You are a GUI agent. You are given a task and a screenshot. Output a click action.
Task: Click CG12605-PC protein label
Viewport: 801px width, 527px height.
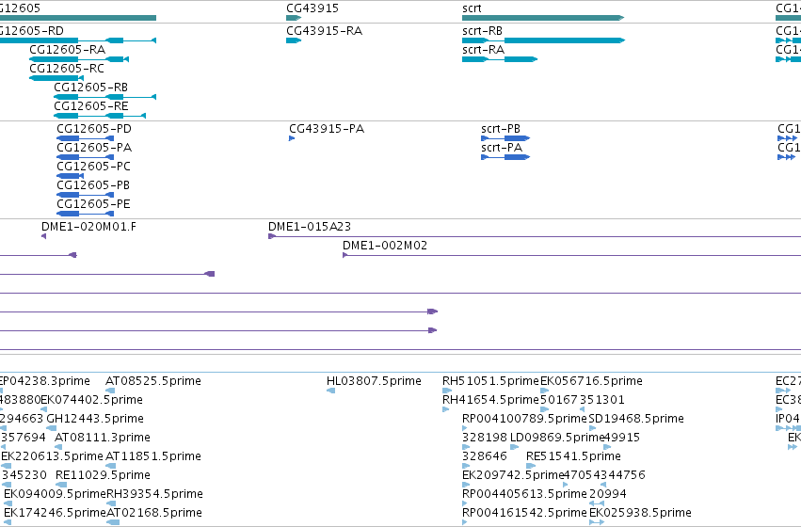pyautogui.click(x=93, y=167)
